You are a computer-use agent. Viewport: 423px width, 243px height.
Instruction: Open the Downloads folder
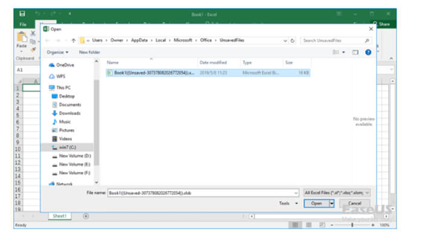coord(66,113)
